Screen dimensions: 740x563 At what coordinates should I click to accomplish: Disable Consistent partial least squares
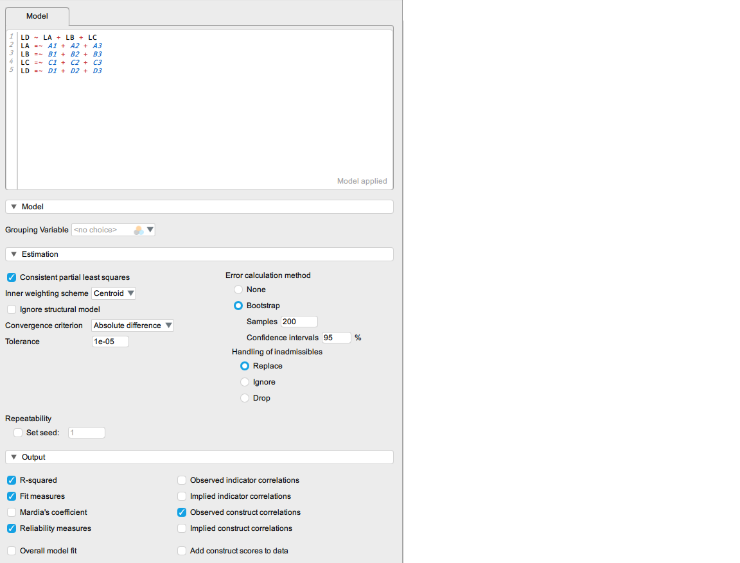coord(12,277)
